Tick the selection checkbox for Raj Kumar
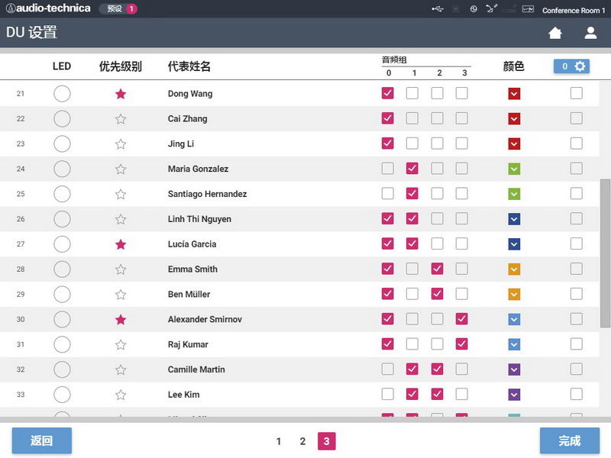 (576, 344)
